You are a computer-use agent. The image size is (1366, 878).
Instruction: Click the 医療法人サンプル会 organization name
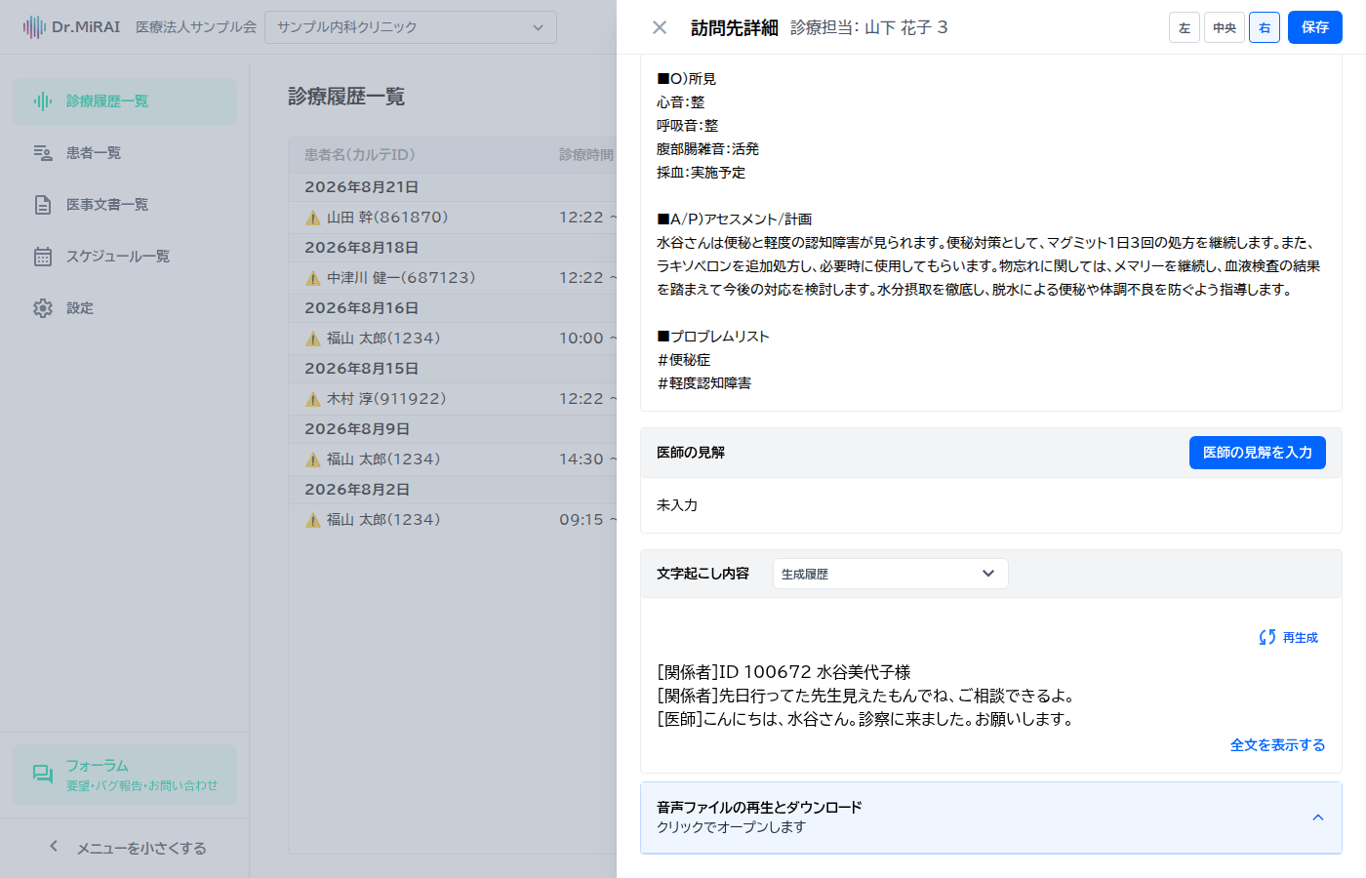[196, 27]
